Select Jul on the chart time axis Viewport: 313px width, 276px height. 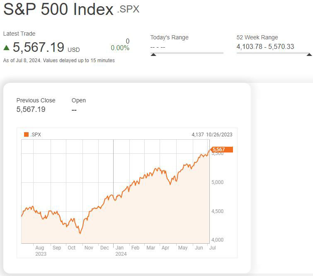[213, 248]
